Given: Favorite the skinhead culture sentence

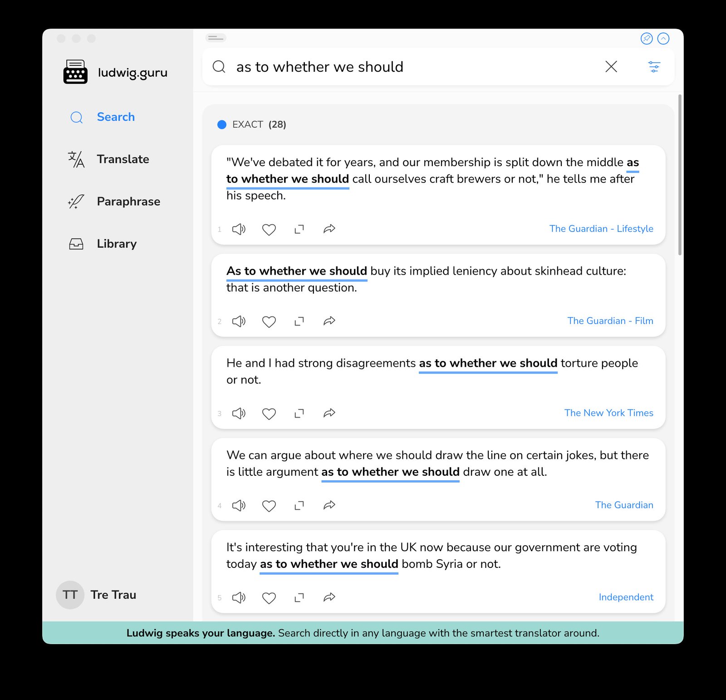Looking at the screenshot, I should pyautogui.click(x=269, y=322).
